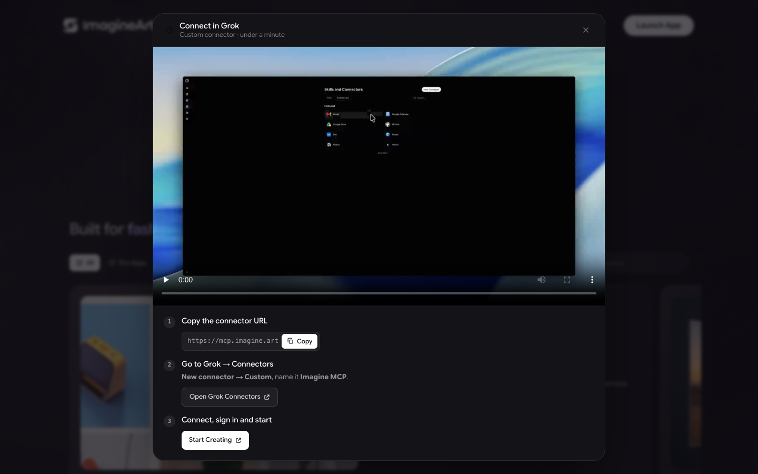Open the video in fullscreen mode

[x=567, y=280]
